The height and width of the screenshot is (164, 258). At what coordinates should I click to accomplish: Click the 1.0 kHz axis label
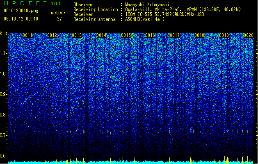(4, 74)
